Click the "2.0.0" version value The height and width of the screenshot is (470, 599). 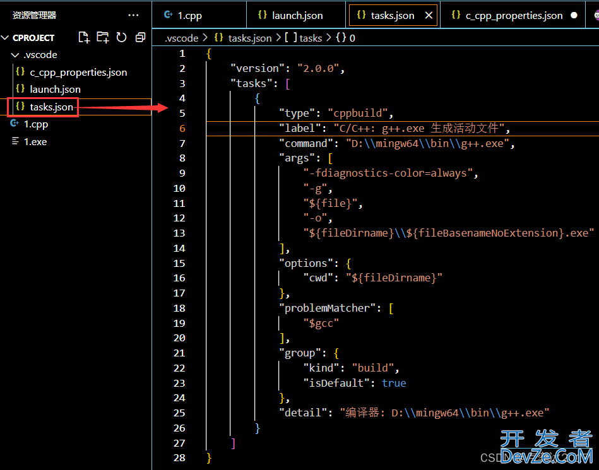(x=318, y=68)
